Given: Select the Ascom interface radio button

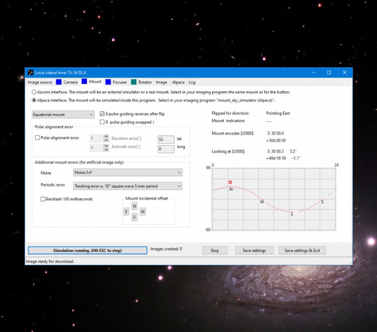Looking at the screenshot, I should coord(34,92).
